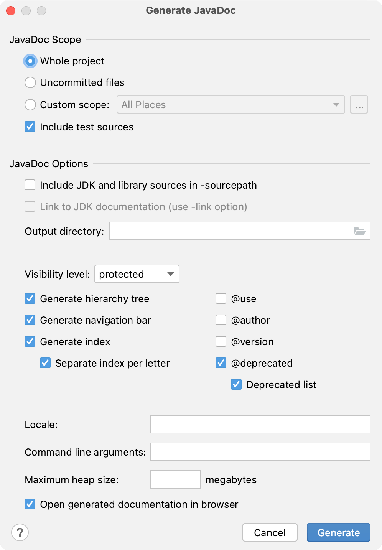Uncheck Generate navigation bar
382x550 pixels.
30,320
